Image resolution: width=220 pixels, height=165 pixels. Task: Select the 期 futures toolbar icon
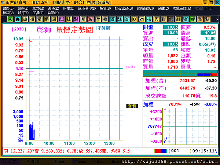tap(40, 19)
